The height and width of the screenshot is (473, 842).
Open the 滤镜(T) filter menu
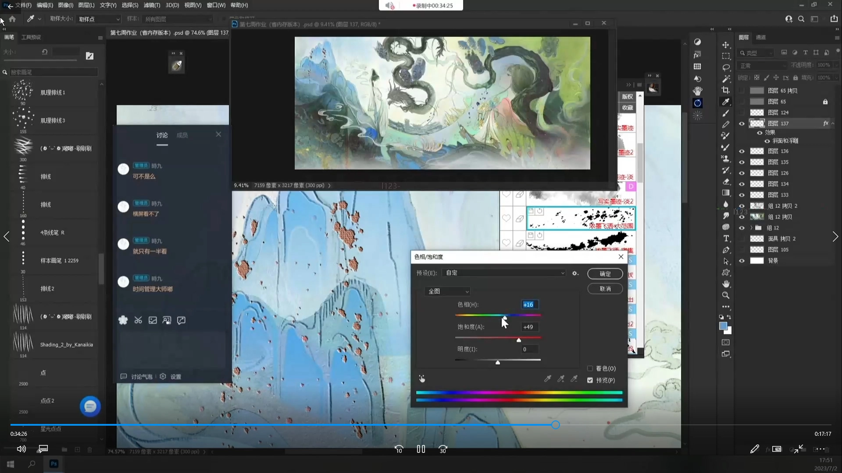click(x=152, y=5)
